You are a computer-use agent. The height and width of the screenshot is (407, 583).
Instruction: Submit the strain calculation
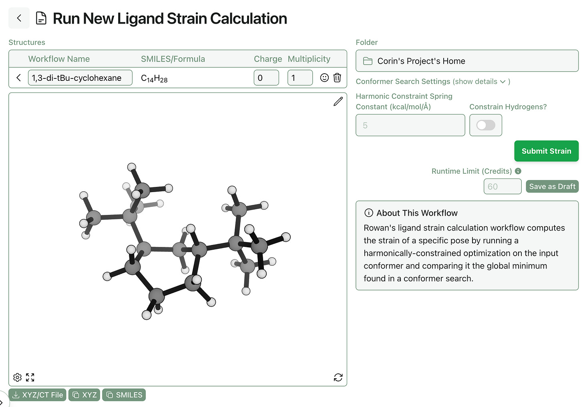pos(546,151)
